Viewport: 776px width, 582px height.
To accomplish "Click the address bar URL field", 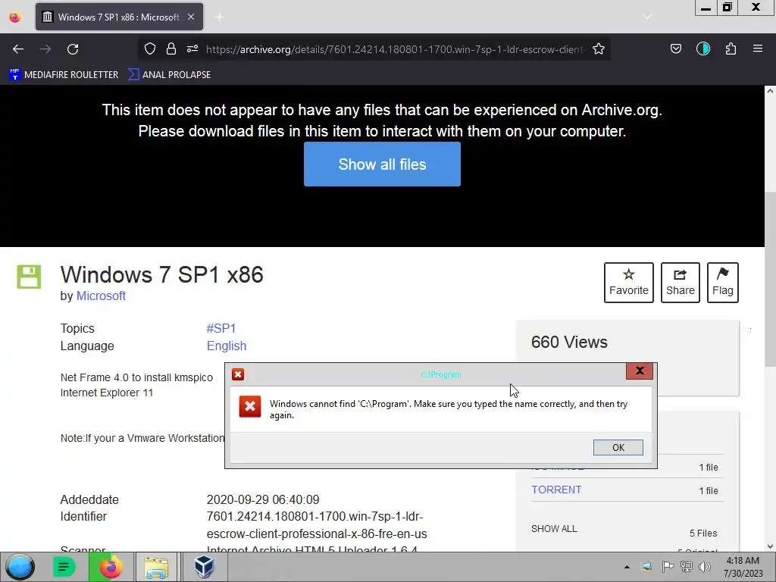I will [395, 49].
